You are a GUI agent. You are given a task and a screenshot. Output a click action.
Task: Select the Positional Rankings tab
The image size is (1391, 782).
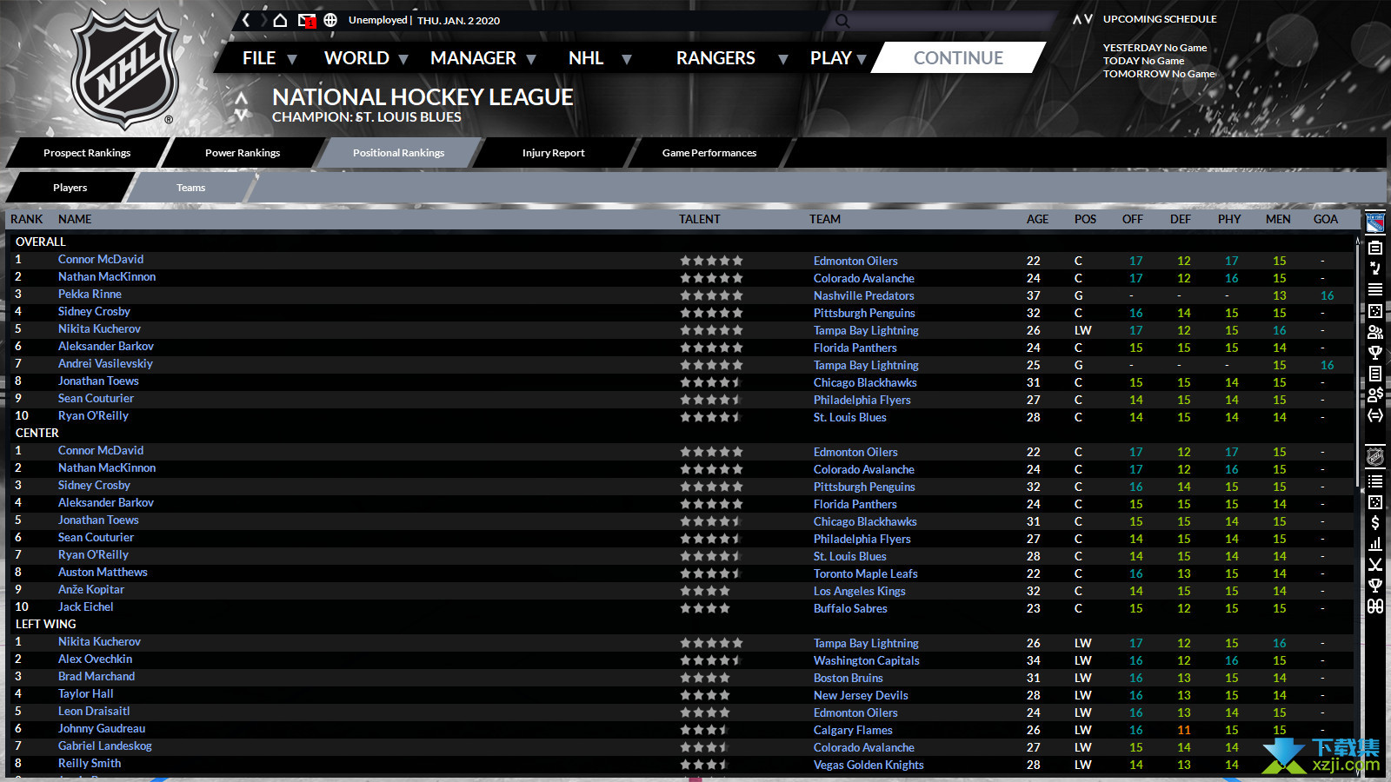pos(398,153)
